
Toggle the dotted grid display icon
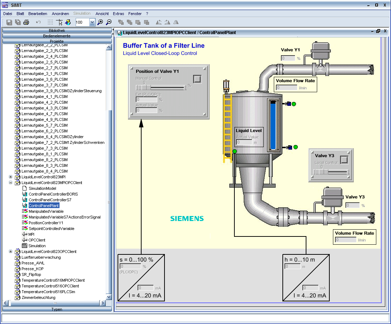(51, 22)
